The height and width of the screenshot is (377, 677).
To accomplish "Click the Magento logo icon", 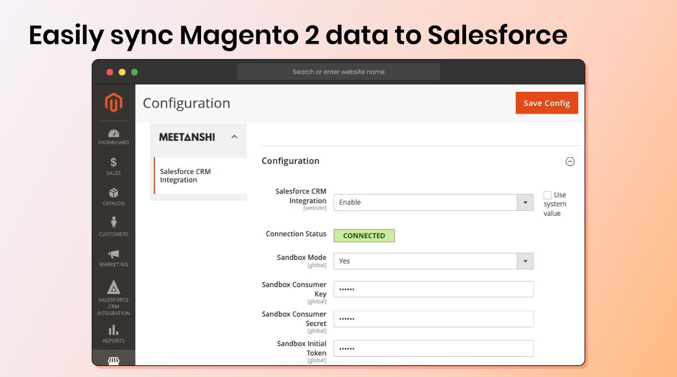I will coord(114,103).
